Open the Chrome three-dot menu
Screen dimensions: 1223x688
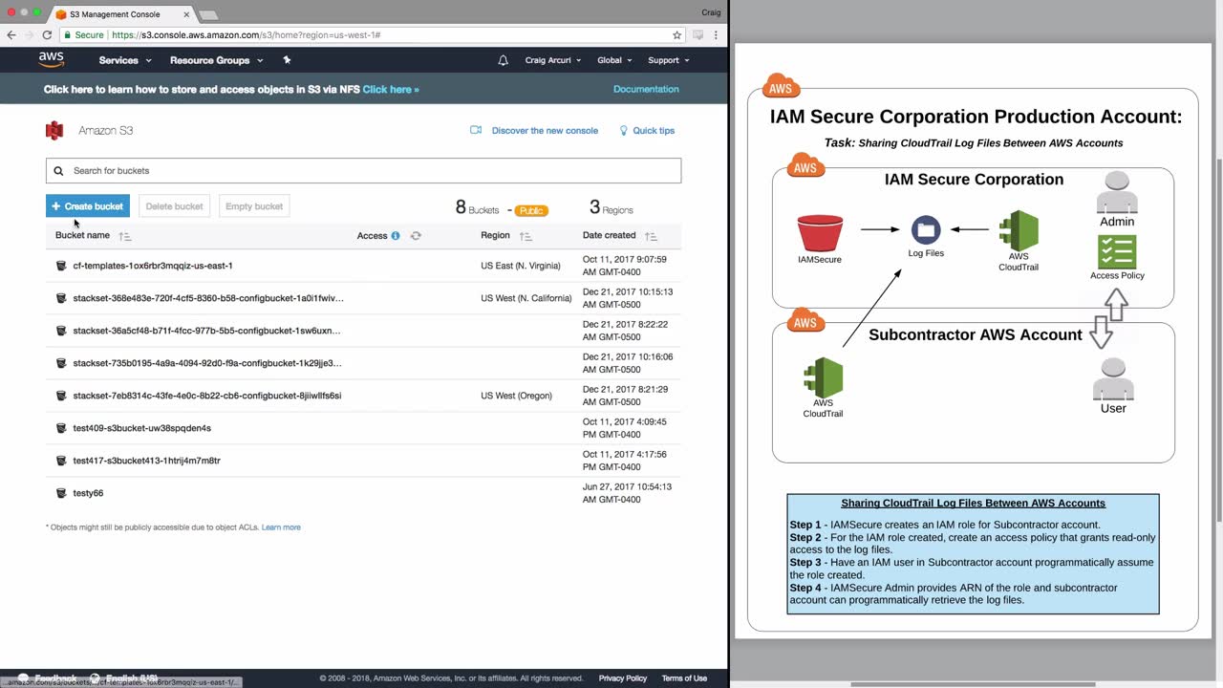(716, 35)
